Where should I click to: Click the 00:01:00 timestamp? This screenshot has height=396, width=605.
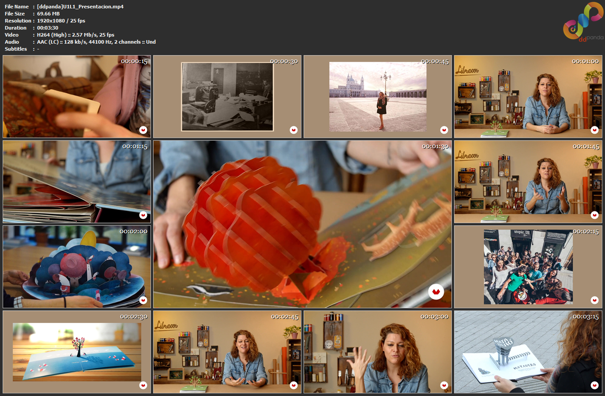click(x=586, y=61)
